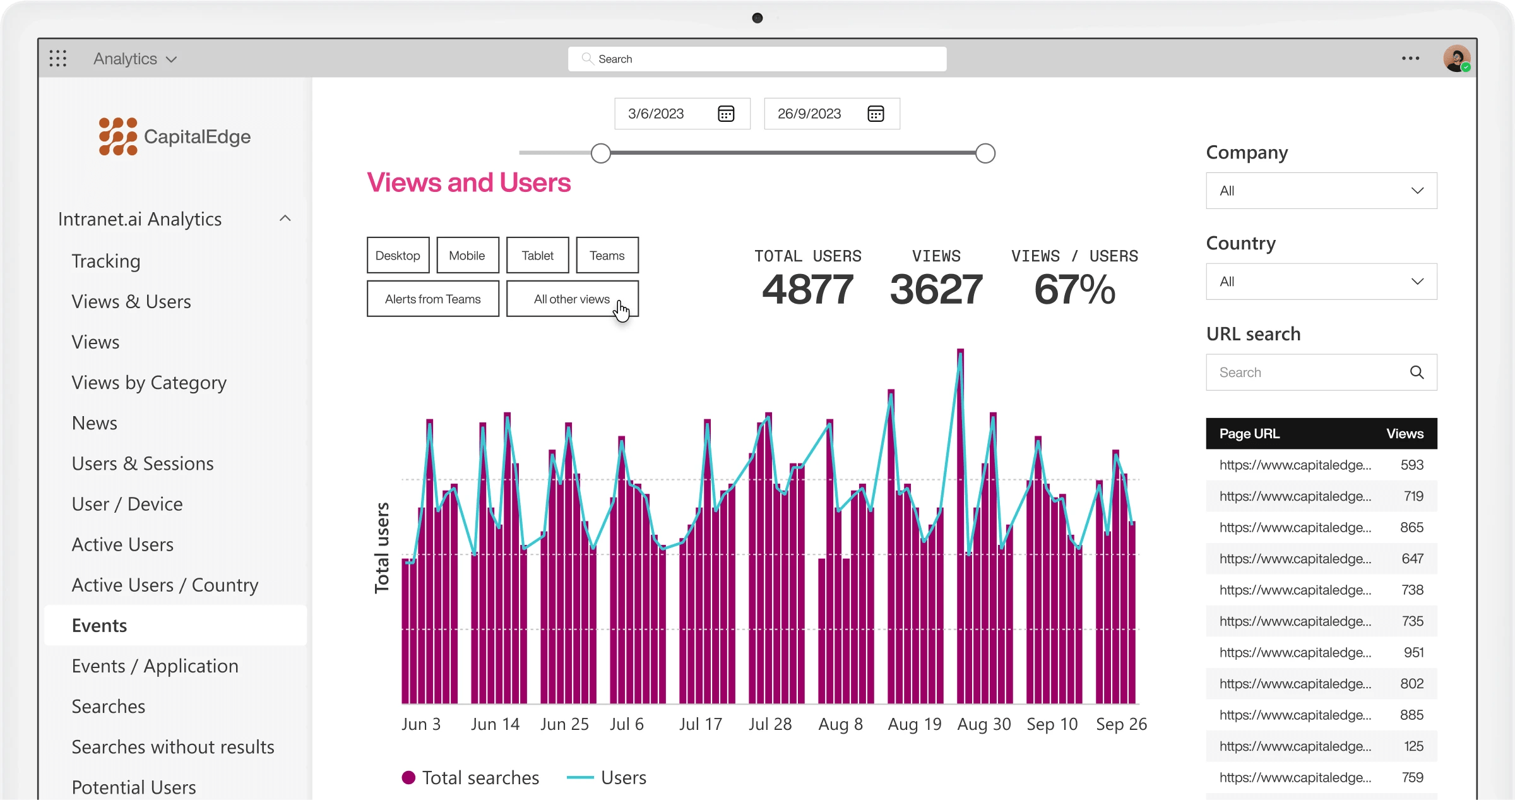This screenshot has height=800, width=1515.
Task: Open the calendar picker for the end date
Action: (876, 114)
